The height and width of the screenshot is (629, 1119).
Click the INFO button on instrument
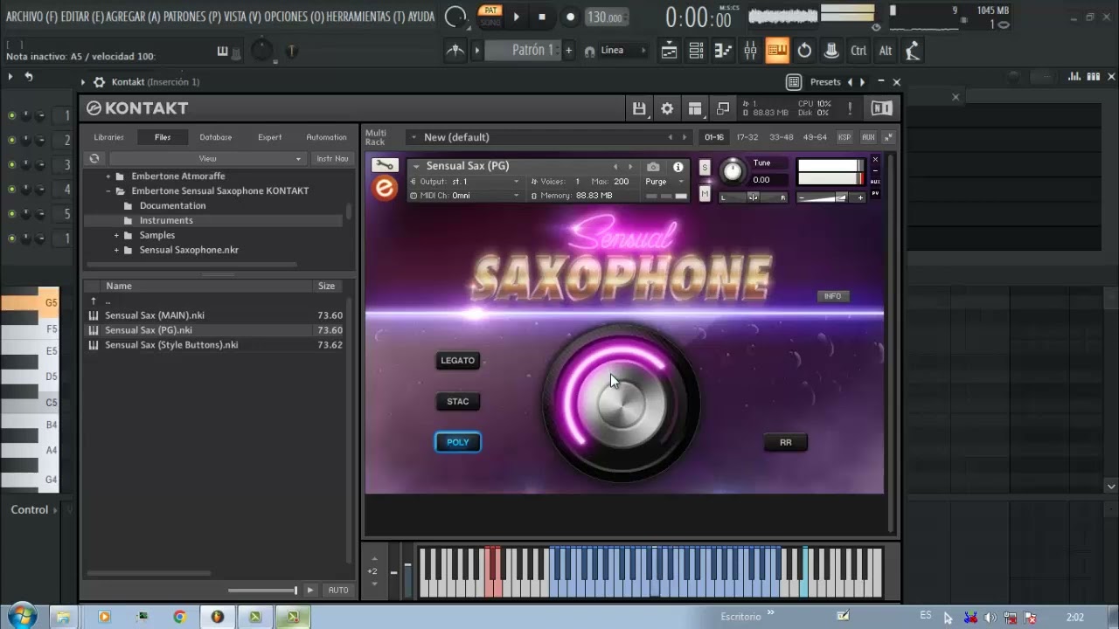pyautogui.click(x=832, y=296)
